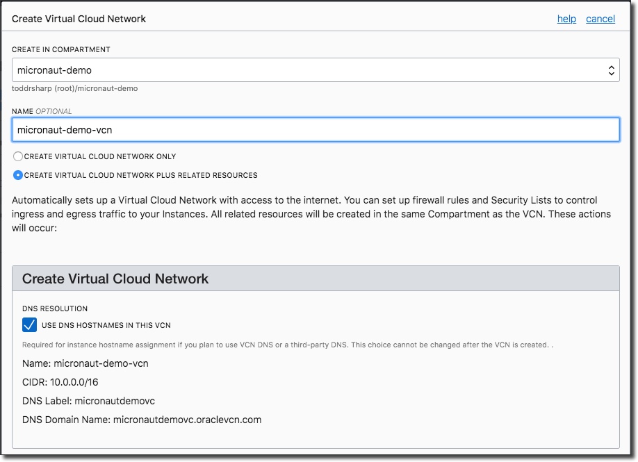Click the Use DNS Hostnames in this VCN label
Viewport: 638px width, 462px height.
click(106, 325)
